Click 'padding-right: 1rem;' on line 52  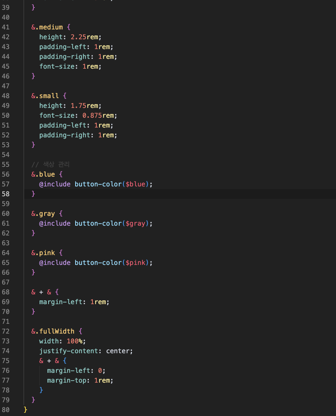coord(78,135)
